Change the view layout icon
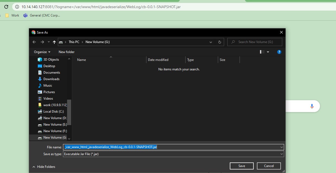 [x=262, y=52]
